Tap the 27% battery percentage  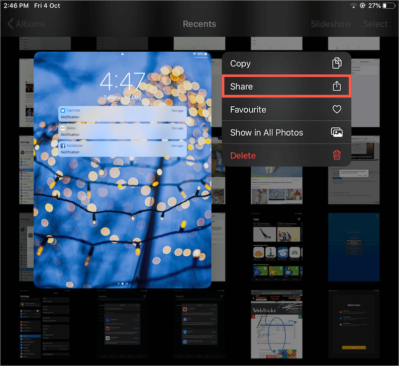[374, 5]
